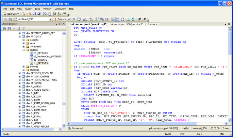Expand the Columns folder

24,40
